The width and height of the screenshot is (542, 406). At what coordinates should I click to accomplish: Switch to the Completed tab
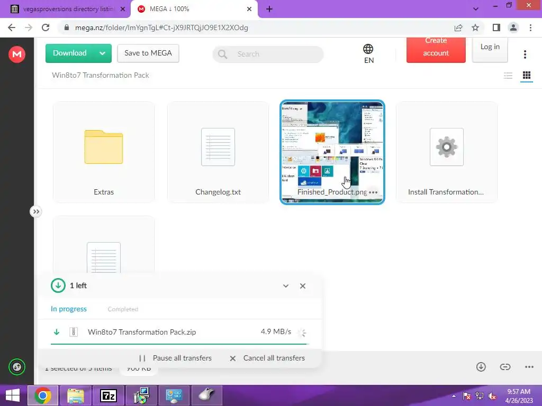pyautogui.click(x=123, y=309)
